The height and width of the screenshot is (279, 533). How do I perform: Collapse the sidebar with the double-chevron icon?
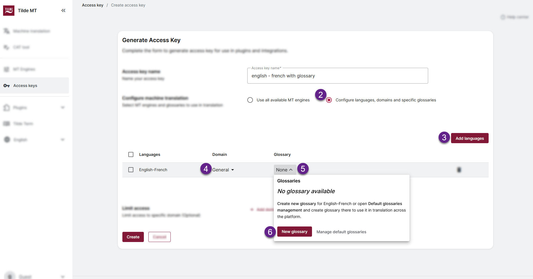tap(63, 10)
